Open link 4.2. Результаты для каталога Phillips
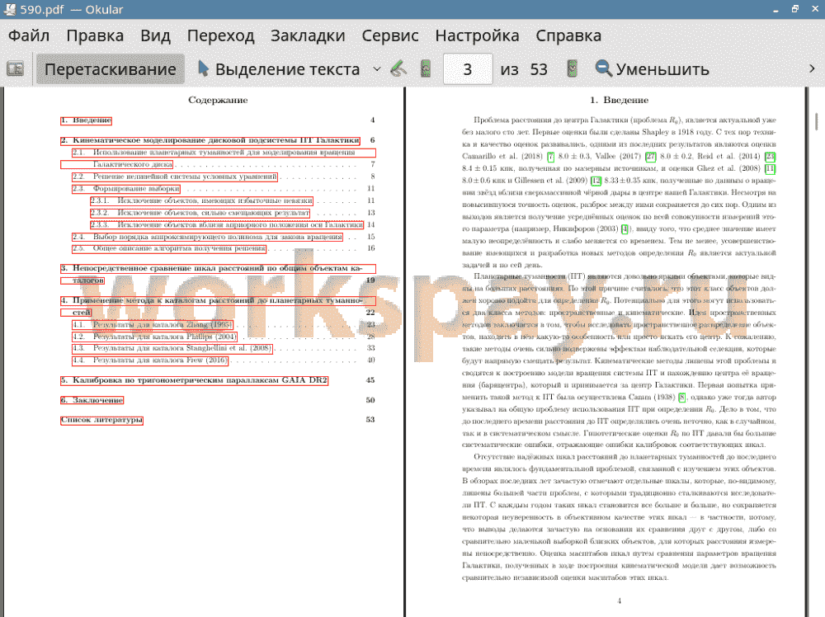Screen dimensions: 825x617 tap(155, 337)
